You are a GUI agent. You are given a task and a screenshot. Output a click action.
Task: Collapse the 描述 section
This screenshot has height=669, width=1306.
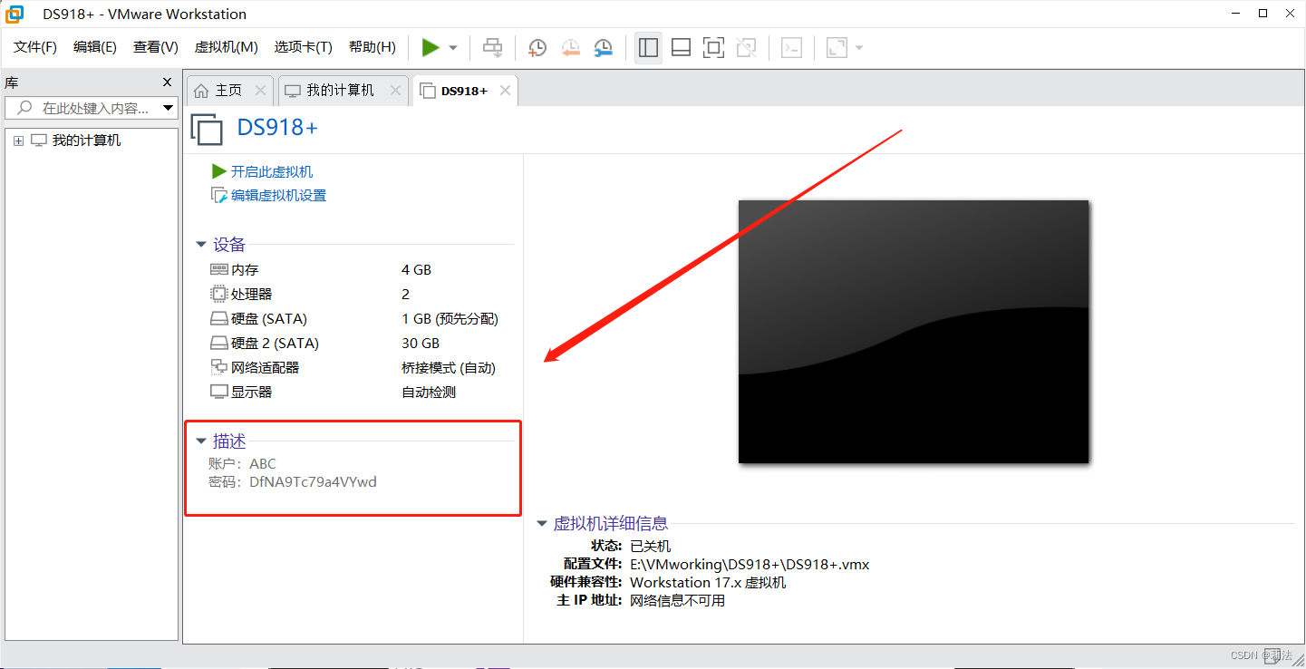(200, 441)
